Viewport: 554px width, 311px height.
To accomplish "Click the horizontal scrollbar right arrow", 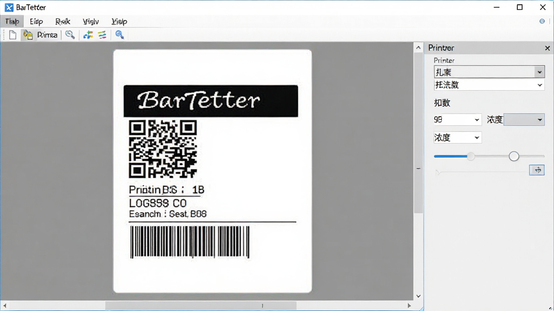I will tap(409, 306).
